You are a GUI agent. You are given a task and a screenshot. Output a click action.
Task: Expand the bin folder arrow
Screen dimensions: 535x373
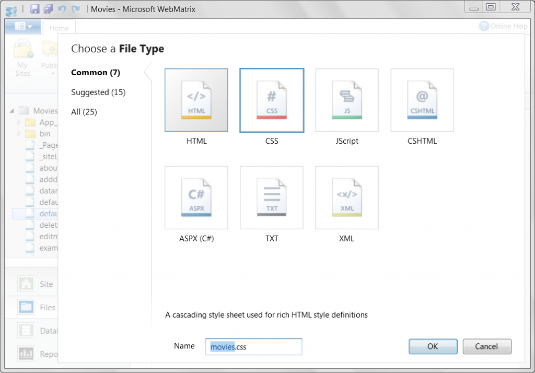coord(19,133)
